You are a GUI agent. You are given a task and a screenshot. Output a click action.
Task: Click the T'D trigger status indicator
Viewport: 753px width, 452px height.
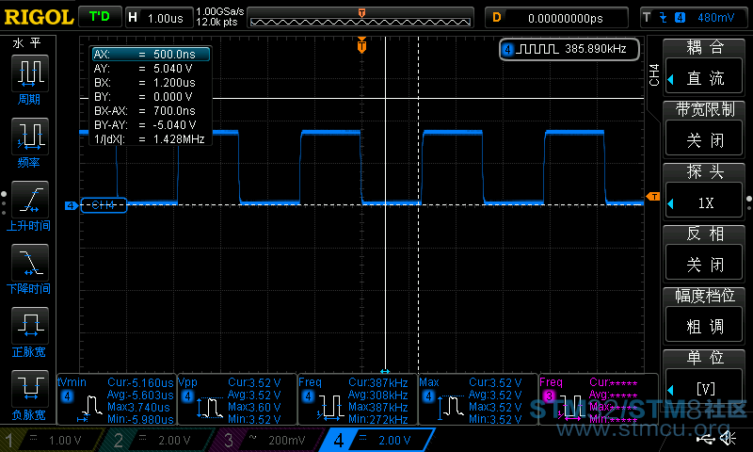(x=100, y=17)
